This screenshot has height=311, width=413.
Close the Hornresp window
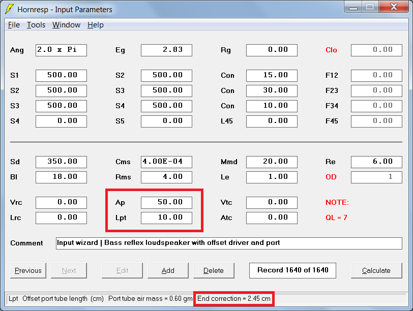pos(394,7)
